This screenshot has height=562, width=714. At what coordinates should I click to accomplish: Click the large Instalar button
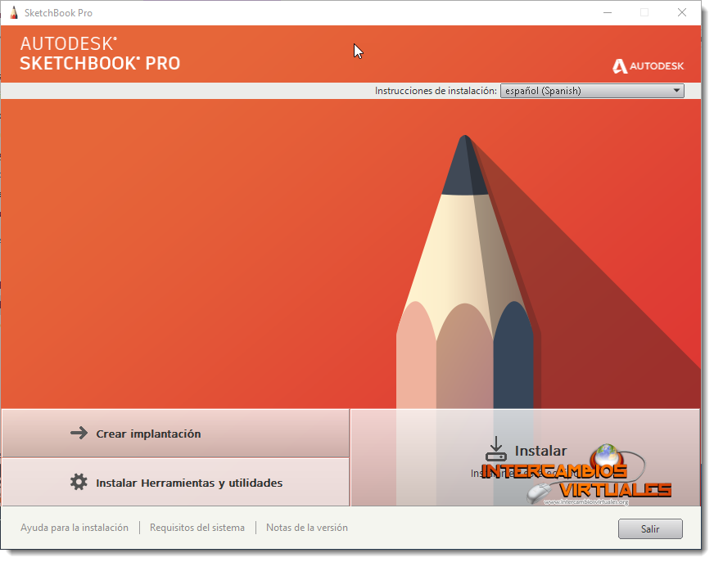coord(525,457)
